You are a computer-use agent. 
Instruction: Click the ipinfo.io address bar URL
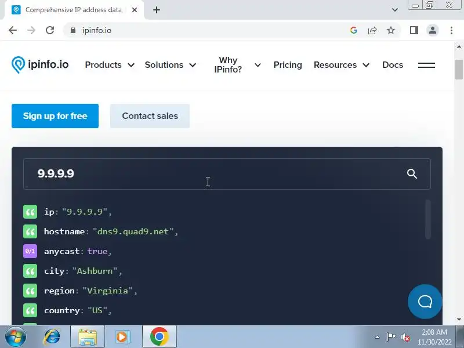coord(96,30)
